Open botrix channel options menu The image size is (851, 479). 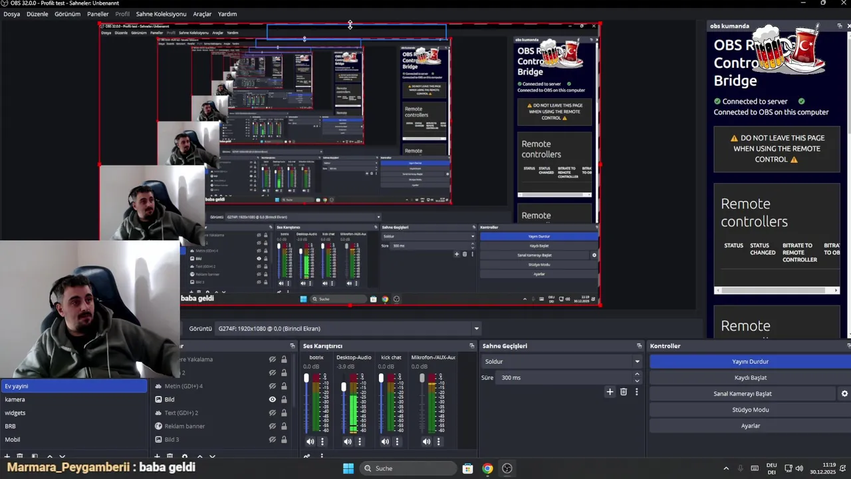[322, 442]
